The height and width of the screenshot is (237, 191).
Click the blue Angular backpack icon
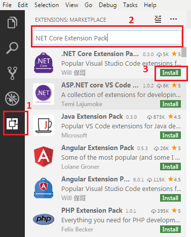pyautogui.click(x=44, y=188)
